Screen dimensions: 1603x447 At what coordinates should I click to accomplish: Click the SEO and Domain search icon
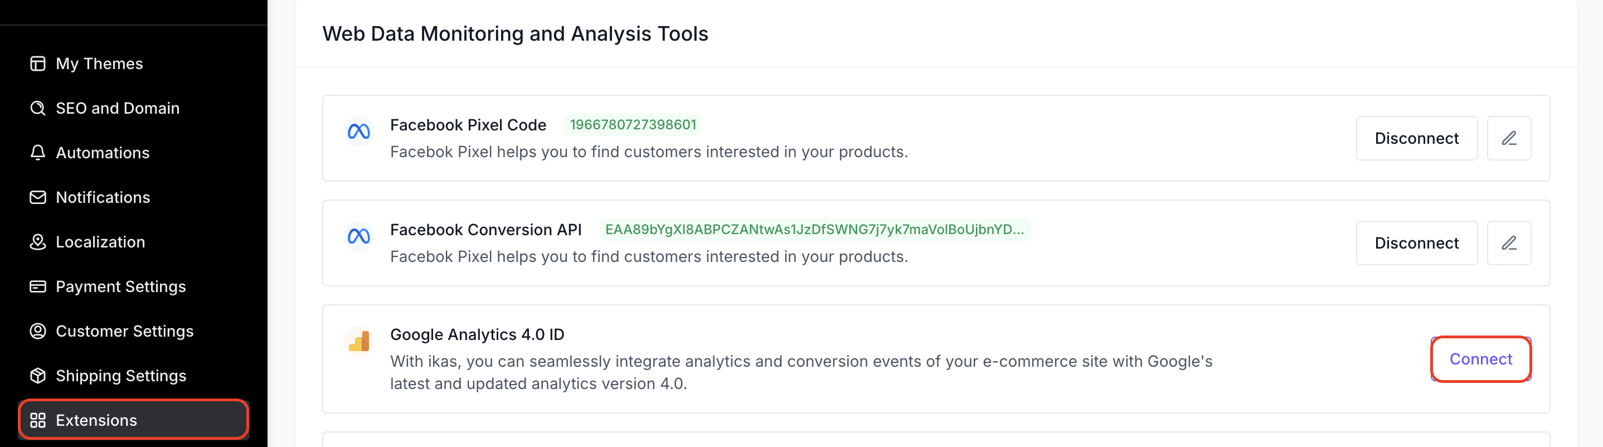38,108
